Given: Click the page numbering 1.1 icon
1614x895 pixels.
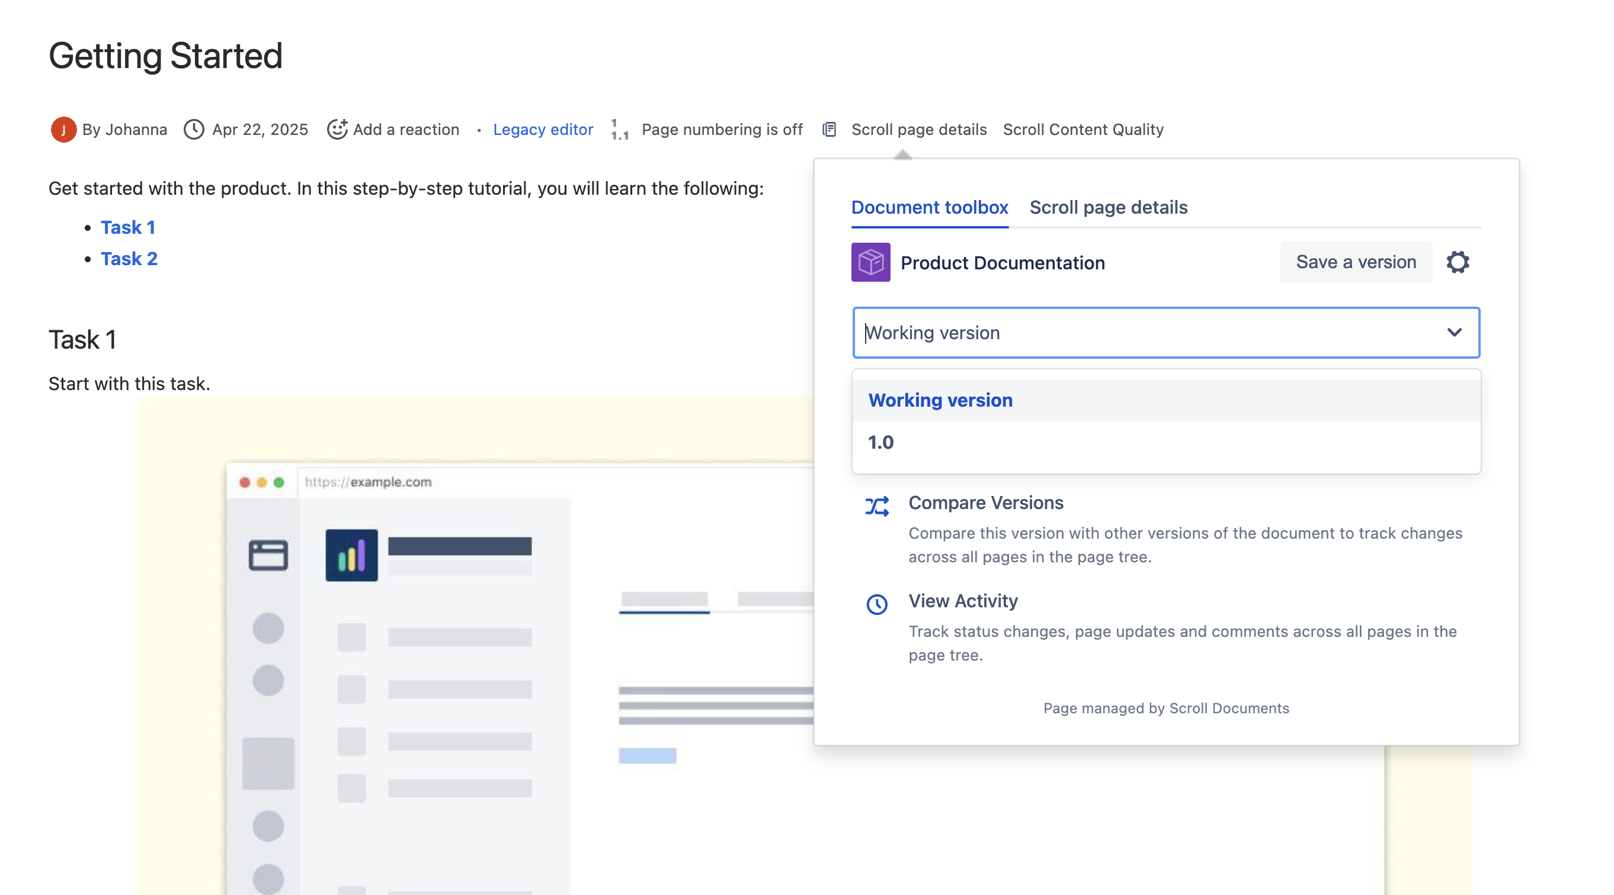Looking at the screenshot, I should [x=620, y=130].
